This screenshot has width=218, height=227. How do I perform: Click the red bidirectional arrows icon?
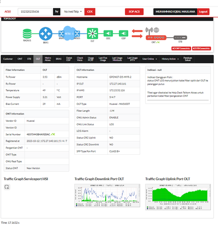137,34
